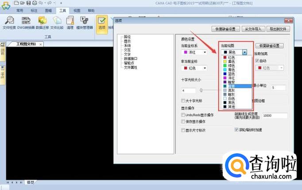Viewport: 302px width, 190px height.
Task: Select 数据接口 in the options tree
Action: coord(131,58)
